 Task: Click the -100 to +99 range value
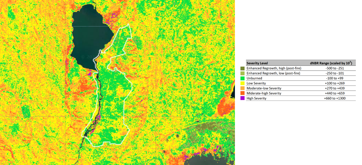pos(334,78)
